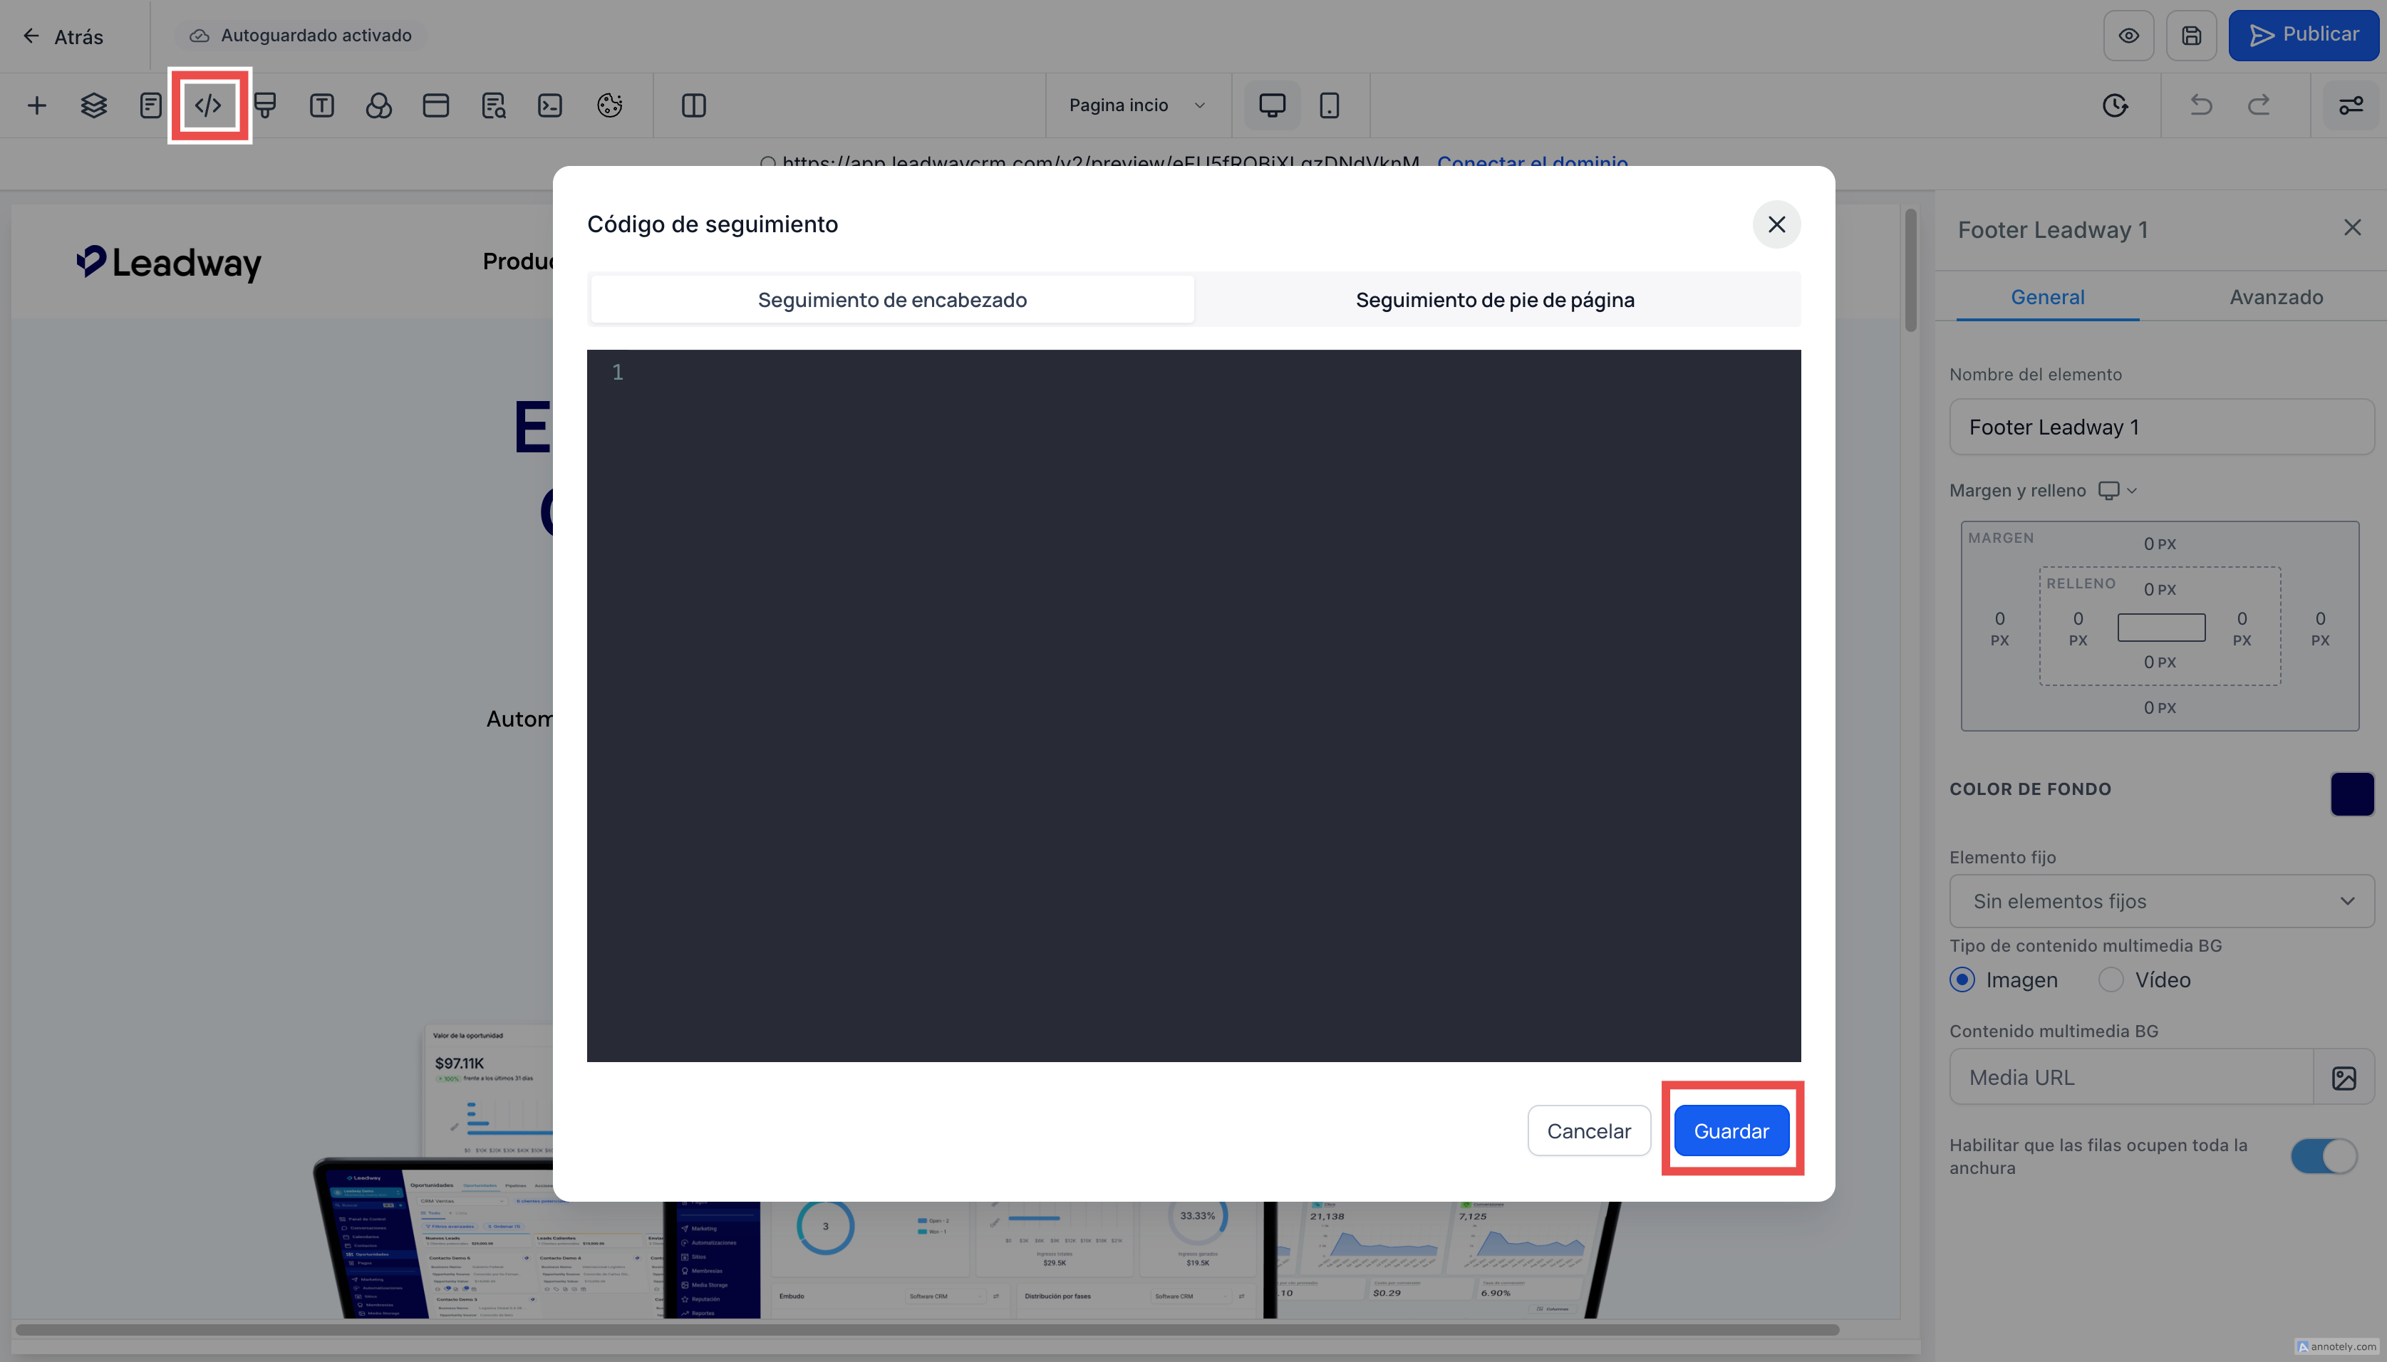2387x1362 pixels.
Task: Open the cookie consent settings icon
Action: click(x=609, y=105)
